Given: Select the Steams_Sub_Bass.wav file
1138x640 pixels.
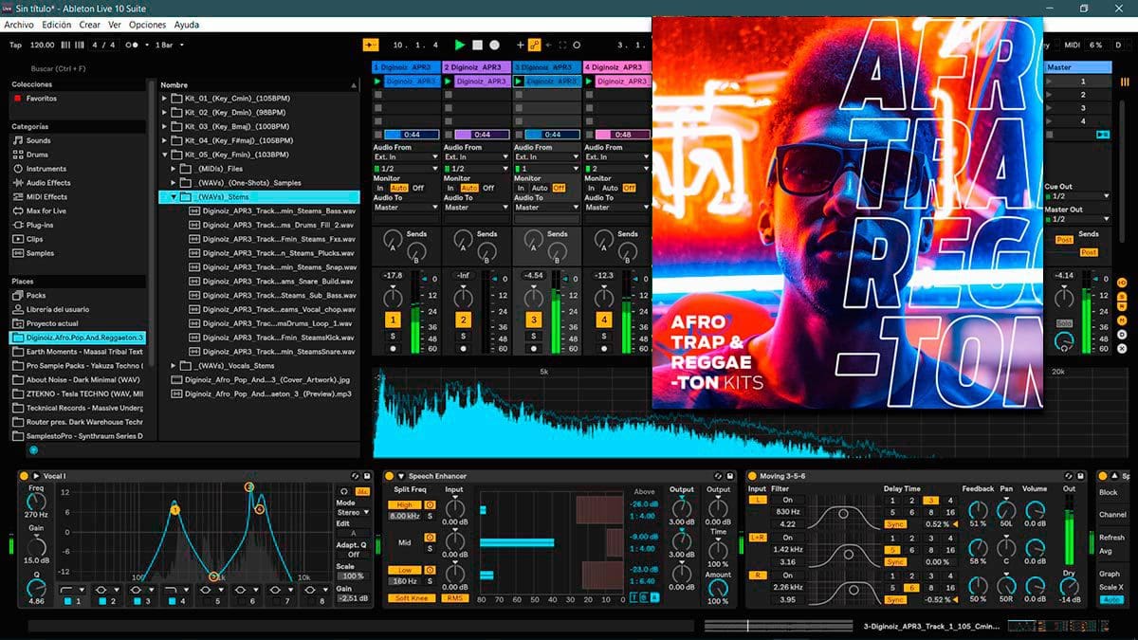Looking at the screenshot, I should [x=271, y=295].
